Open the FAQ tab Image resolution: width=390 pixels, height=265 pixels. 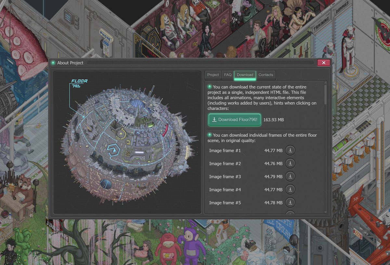click(x=228, y=75)
